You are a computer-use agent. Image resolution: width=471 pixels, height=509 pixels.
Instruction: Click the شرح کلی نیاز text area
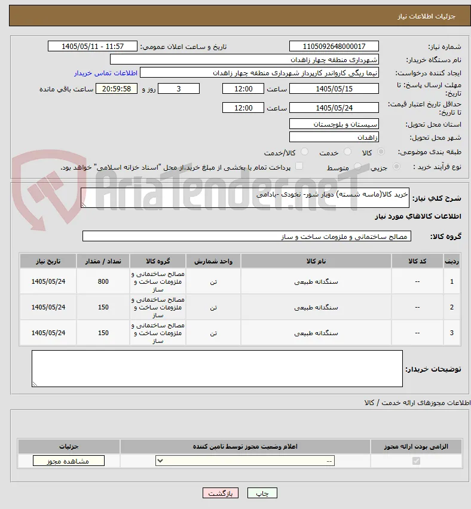click(x=245, y=198)
